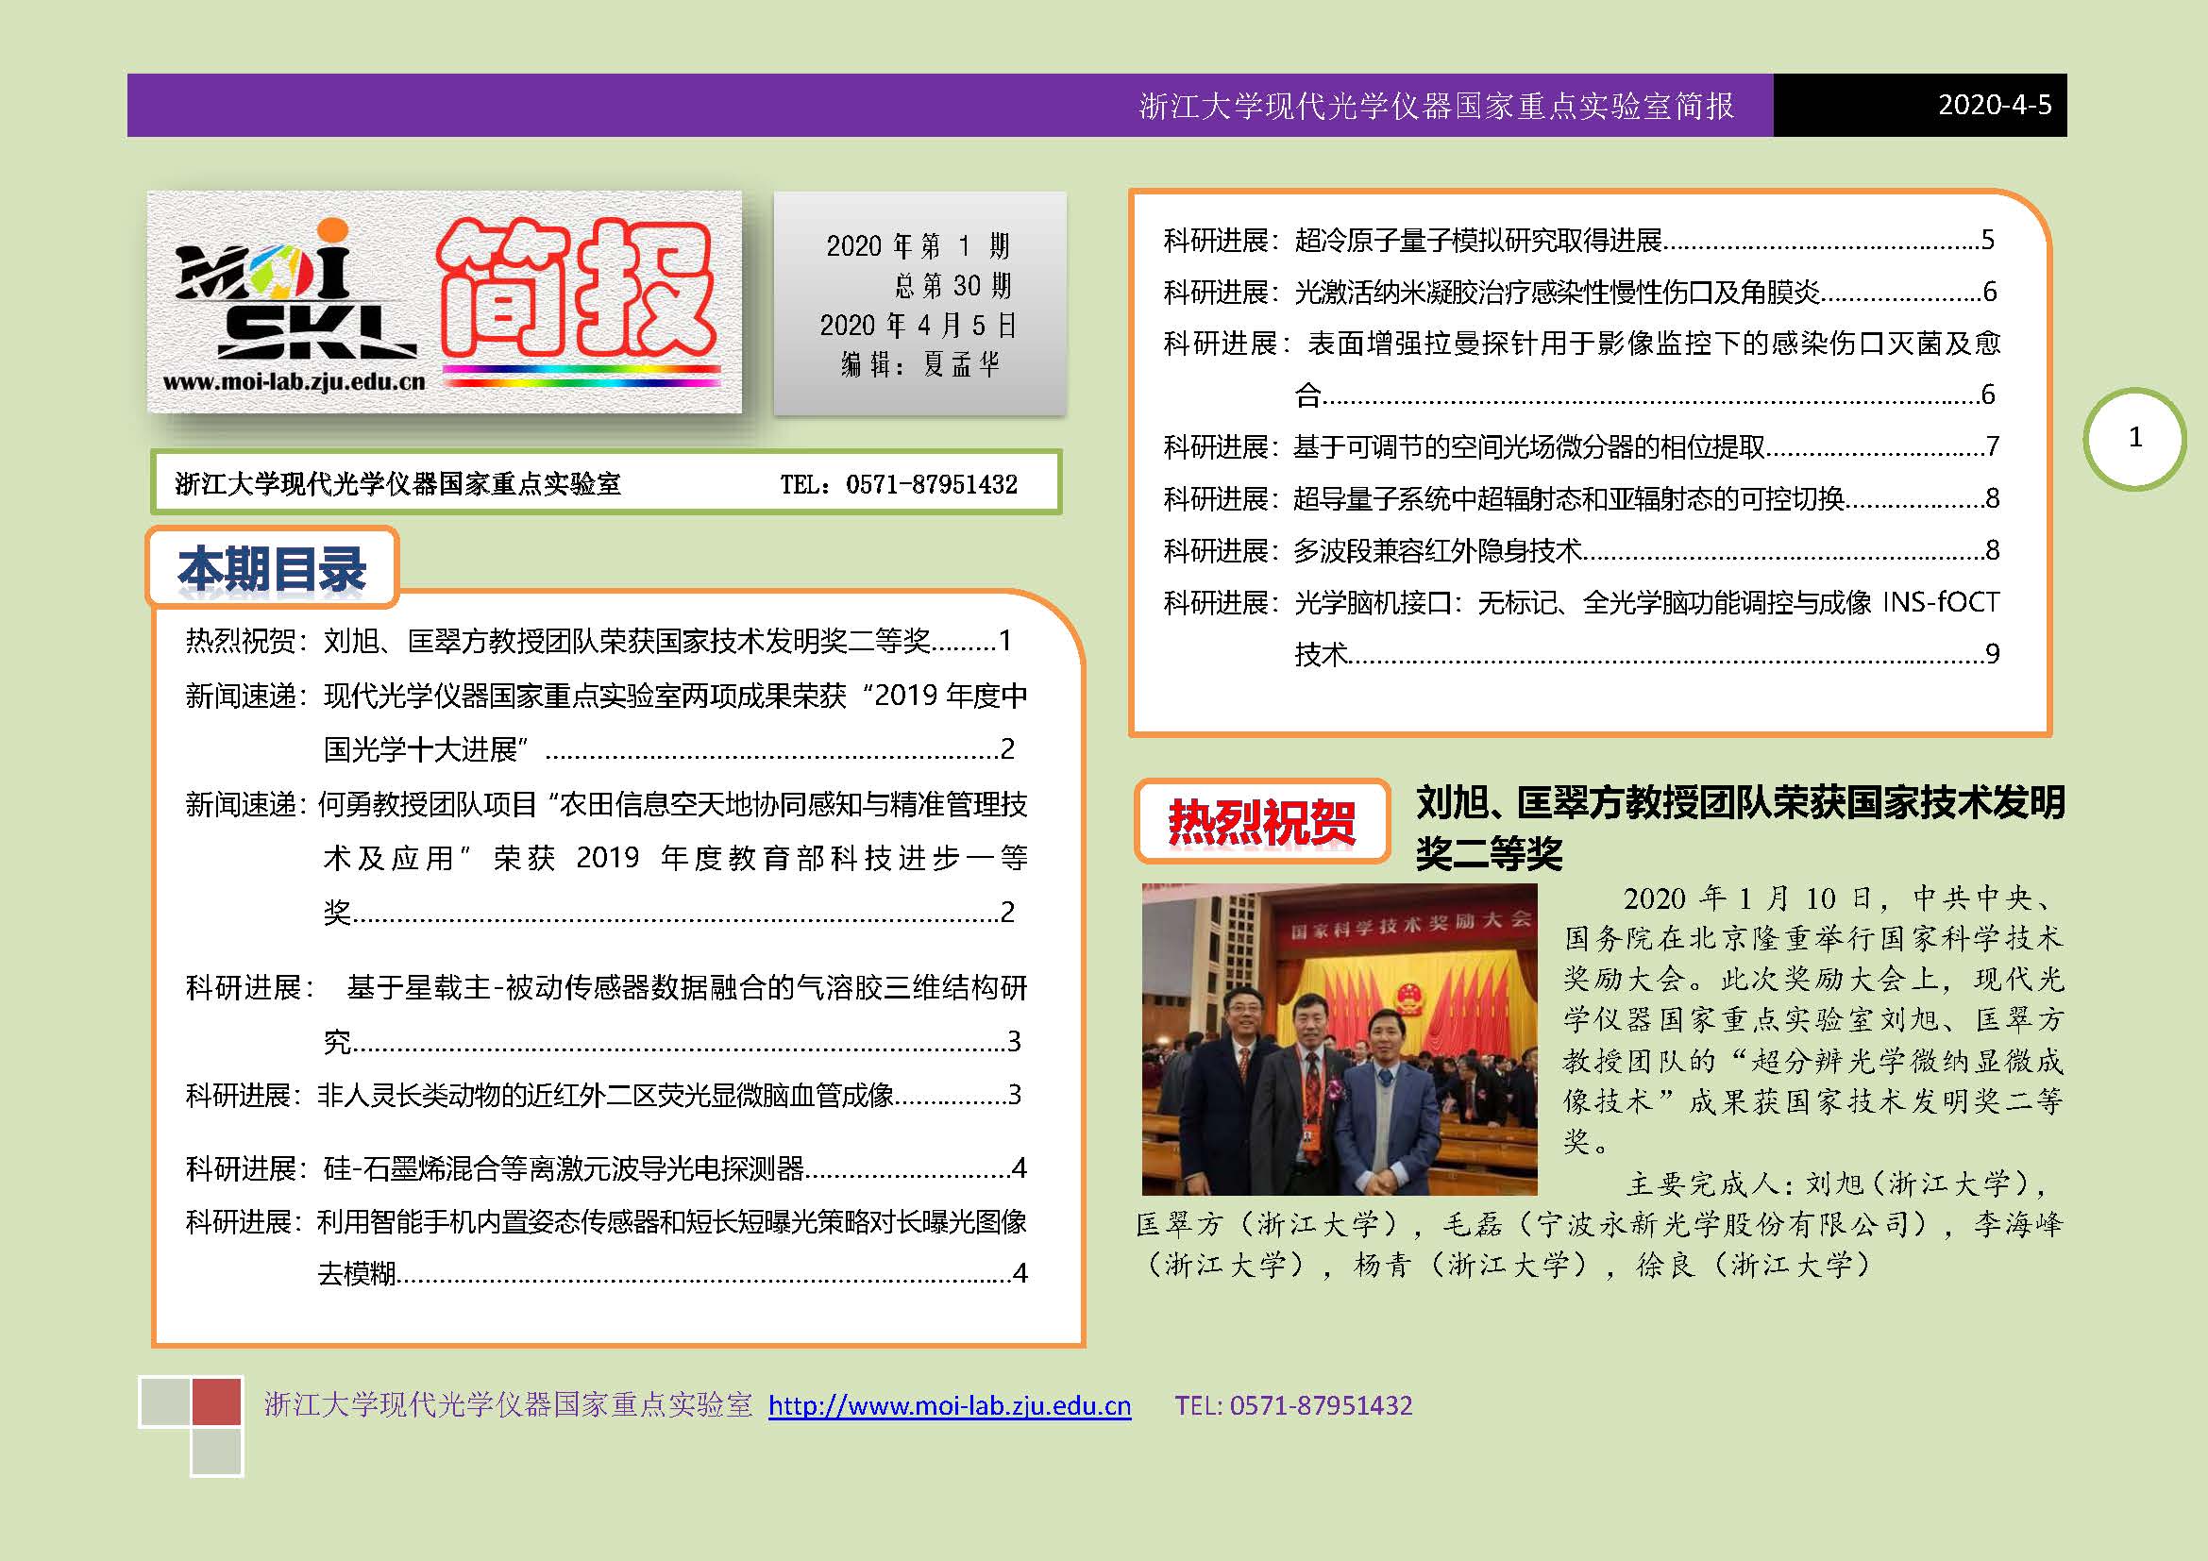
Task: Select contents entry 利用智能手机内置姿态传感器
Action: 606,1247
